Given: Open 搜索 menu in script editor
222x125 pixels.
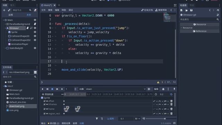Looking at the screenshot, I should pos(50,10).
